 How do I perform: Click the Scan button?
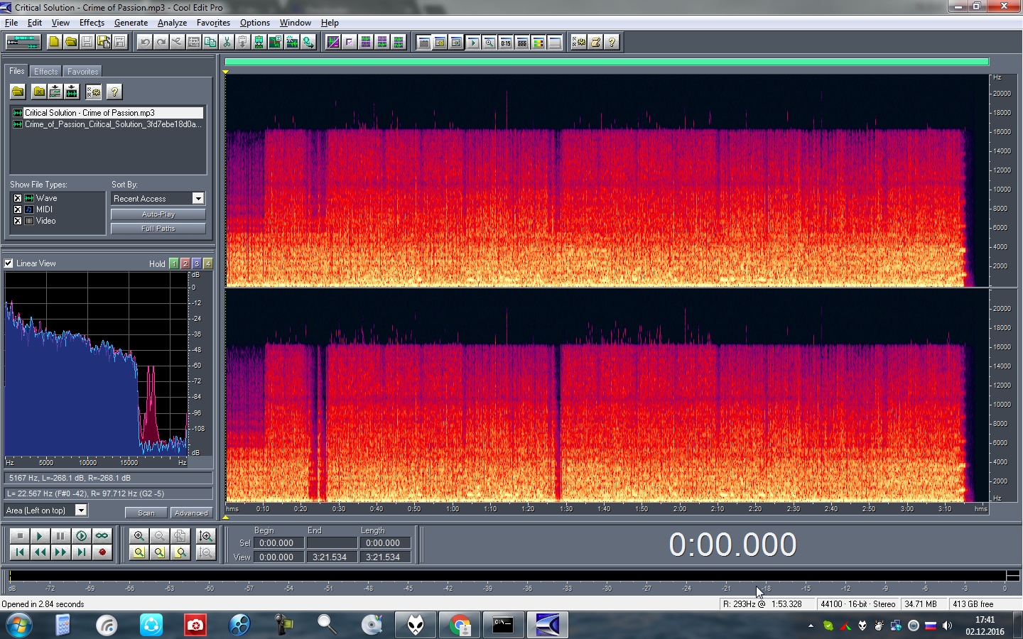tap(146, 513)
